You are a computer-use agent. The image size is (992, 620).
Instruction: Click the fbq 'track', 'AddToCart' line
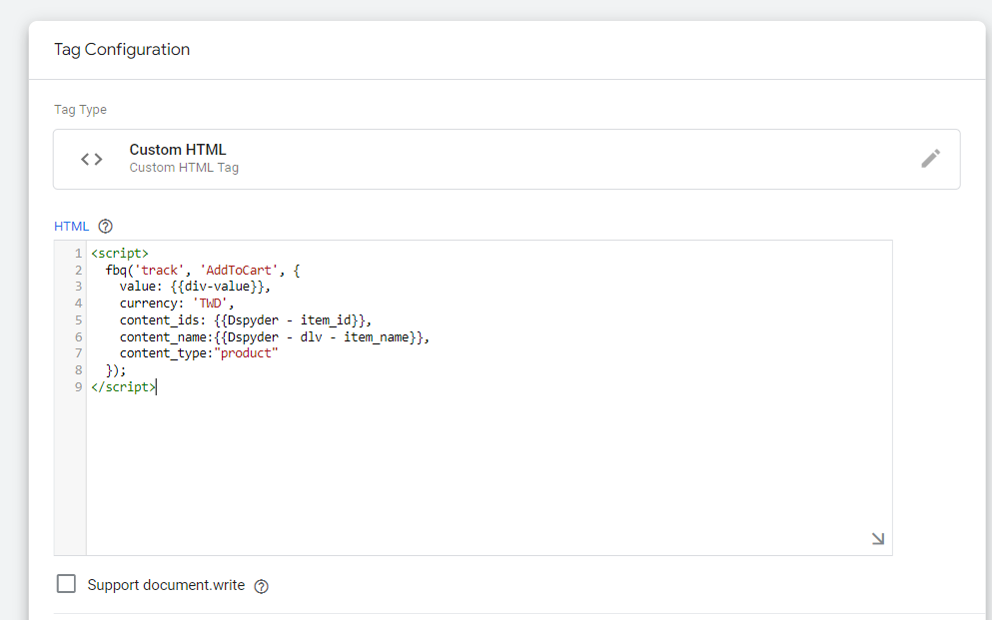[x=203, y=271]
